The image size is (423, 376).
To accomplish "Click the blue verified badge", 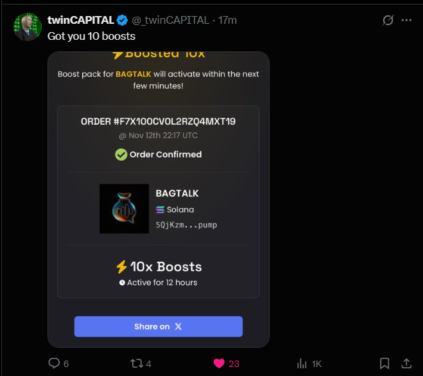I will 122,20.
